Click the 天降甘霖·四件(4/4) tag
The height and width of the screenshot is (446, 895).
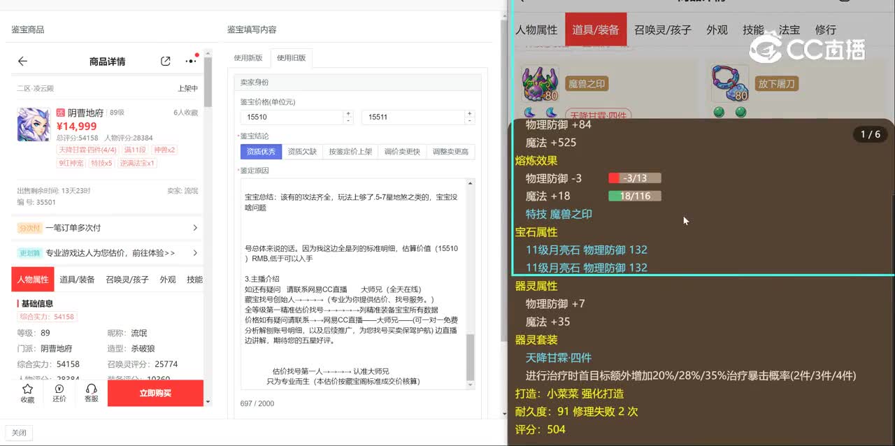point(88,150)
